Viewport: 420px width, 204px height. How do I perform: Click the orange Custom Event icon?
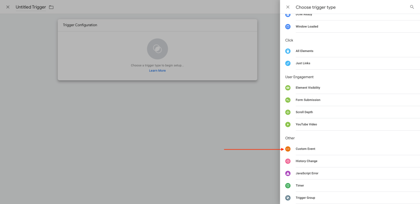288,149
